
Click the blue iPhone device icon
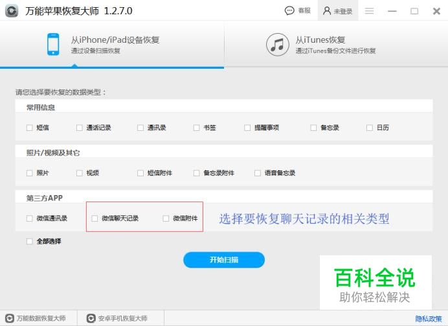(x=53, y=44)
